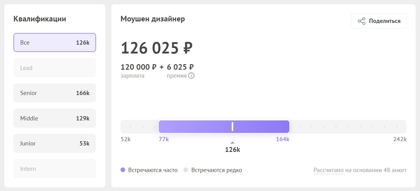Select the Lead qualification
The height and width of the screenshot is (191, 420).
(55, 68)
